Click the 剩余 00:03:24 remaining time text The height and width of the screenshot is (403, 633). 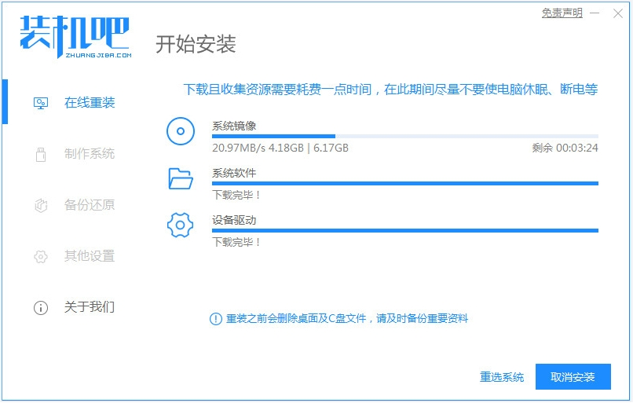(x=565, y=148)
